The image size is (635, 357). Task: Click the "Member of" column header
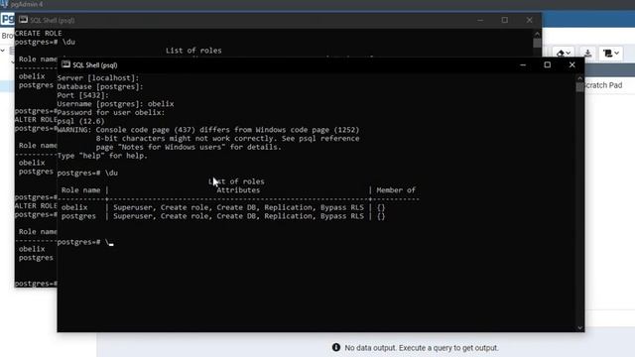[x=396, y=189]
